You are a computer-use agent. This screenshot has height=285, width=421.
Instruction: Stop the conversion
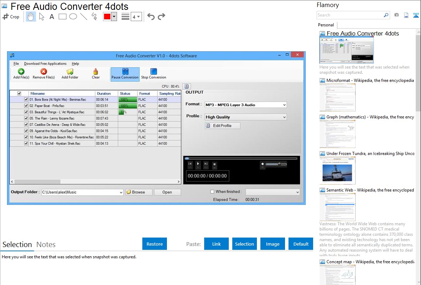coord(154,73)
